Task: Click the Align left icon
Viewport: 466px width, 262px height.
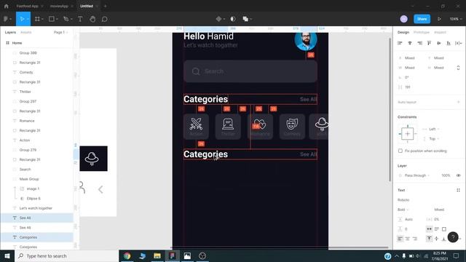Action: pos(400,43)
